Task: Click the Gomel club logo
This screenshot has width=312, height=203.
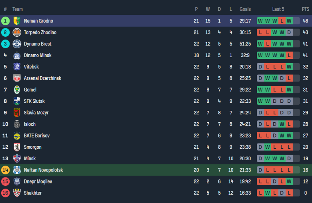Action: pyautogui.click(x=17, y=90)
